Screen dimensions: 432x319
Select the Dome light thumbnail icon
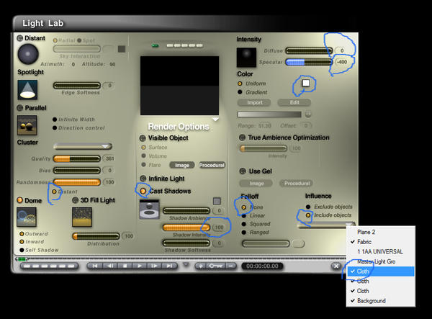27,217
